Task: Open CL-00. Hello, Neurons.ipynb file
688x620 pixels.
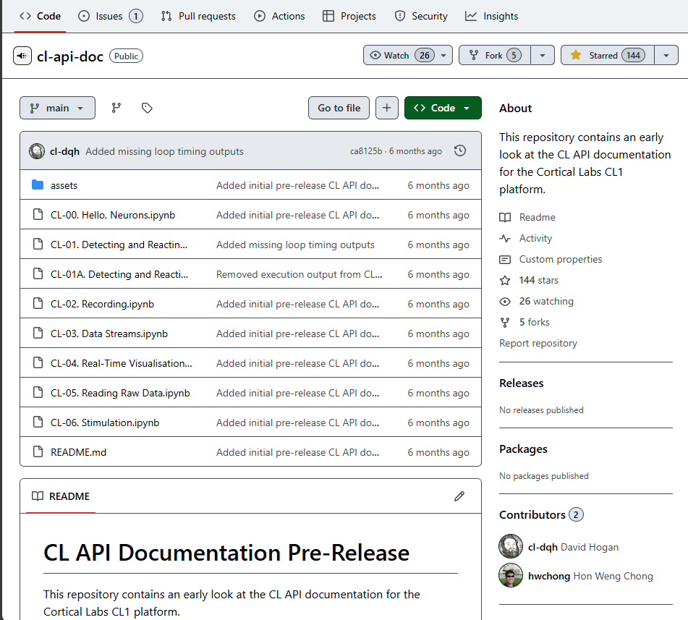Action: coord(113,215)
